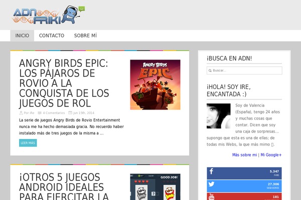Viewport: 301px width, 200px height.
Task: Open the 4 Comentarios link
Action: pyautogui.click(x=54, y=113)
